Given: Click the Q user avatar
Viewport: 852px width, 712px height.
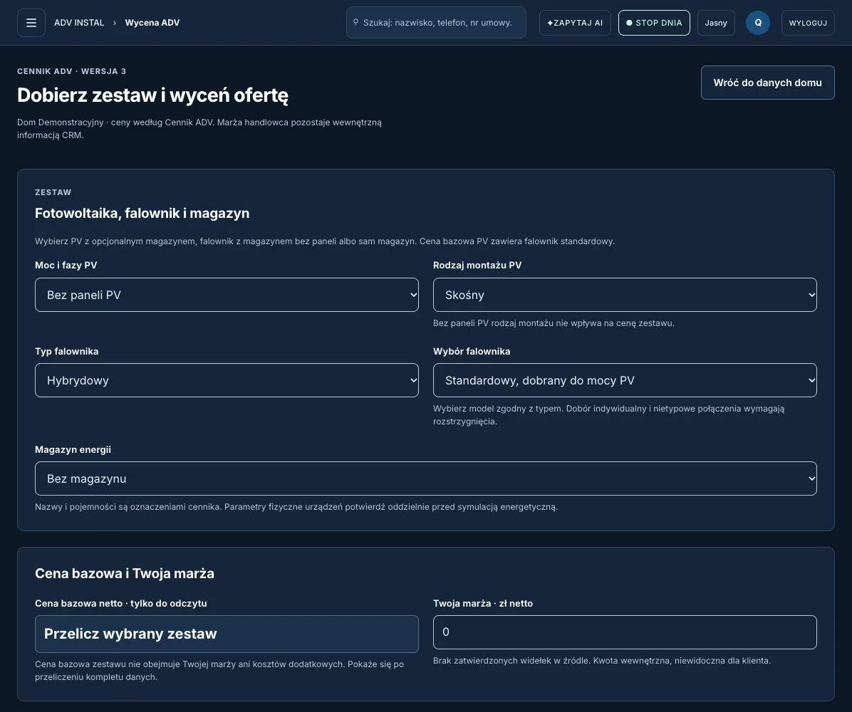Looking at the screenshot, I should [757, 23].
